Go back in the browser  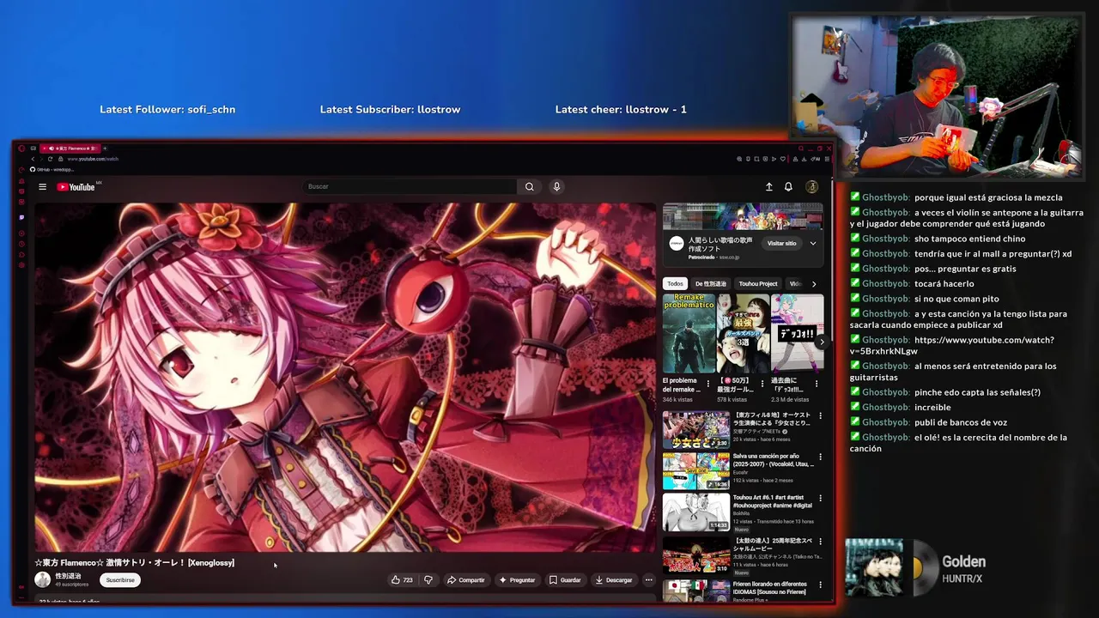(33, 159)
